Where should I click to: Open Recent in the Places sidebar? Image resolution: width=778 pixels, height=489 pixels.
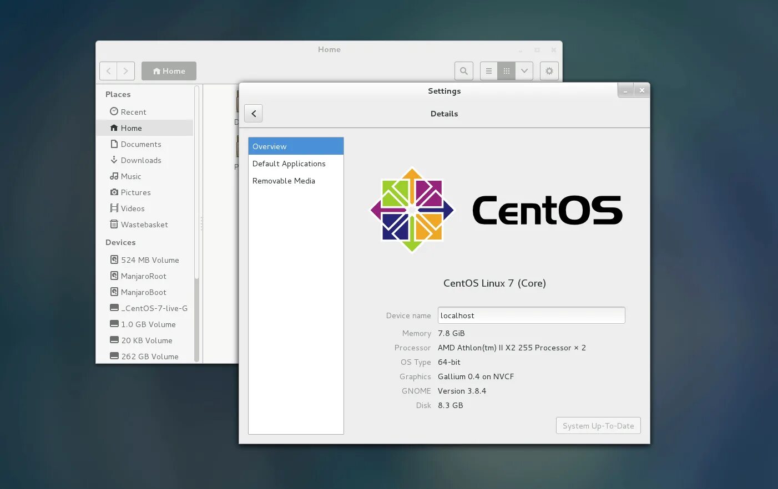coord(145,112)
